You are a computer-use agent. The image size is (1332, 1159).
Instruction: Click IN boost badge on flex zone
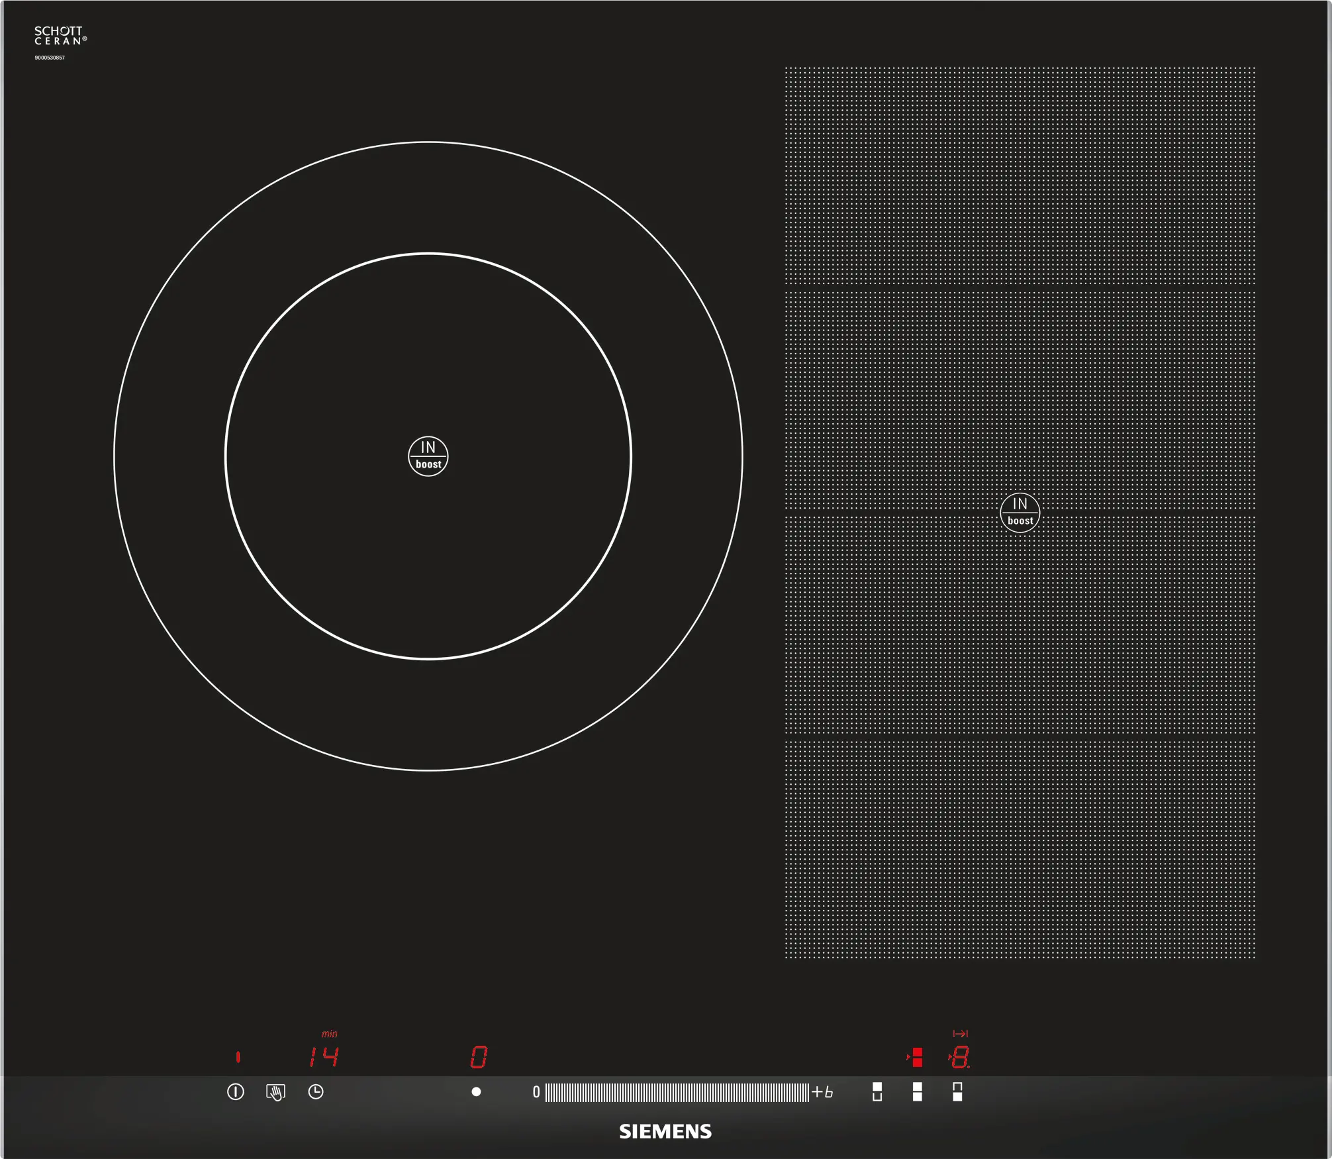(x=1020, y=513)
